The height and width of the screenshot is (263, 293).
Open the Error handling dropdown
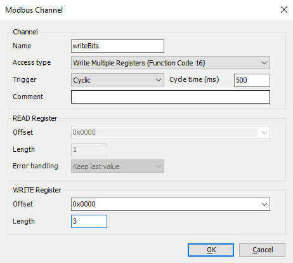[117, 166]
